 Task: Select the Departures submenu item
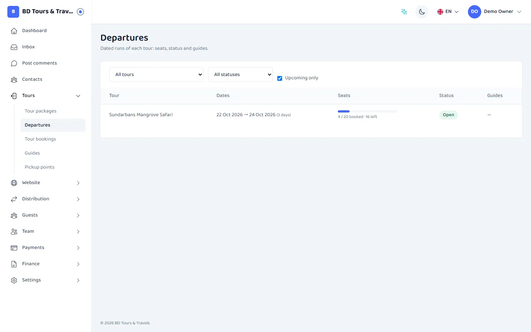[x=53, y=125]
